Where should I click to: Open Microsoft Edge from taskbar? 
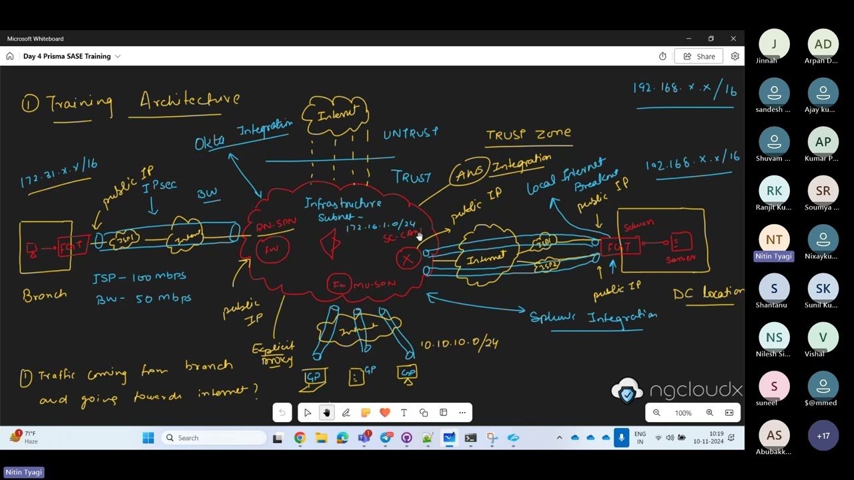coord(342,438)
